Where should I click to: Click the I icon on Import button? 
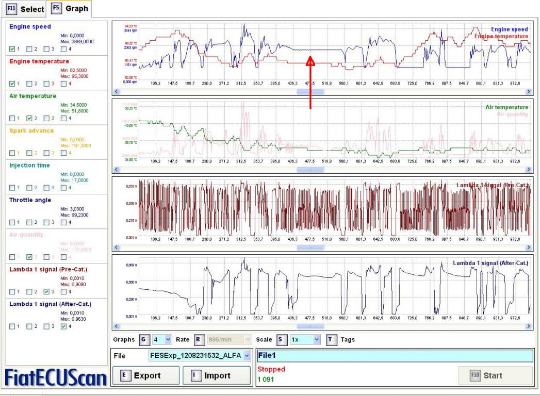coord(194,375)
